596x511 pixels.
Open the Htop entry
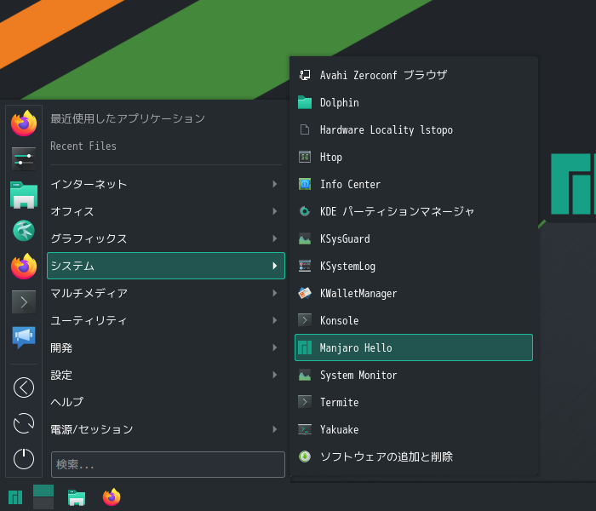coord(414,157)
